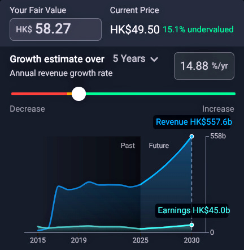Click the Future label in chart
244x250 pixels.
159,146
